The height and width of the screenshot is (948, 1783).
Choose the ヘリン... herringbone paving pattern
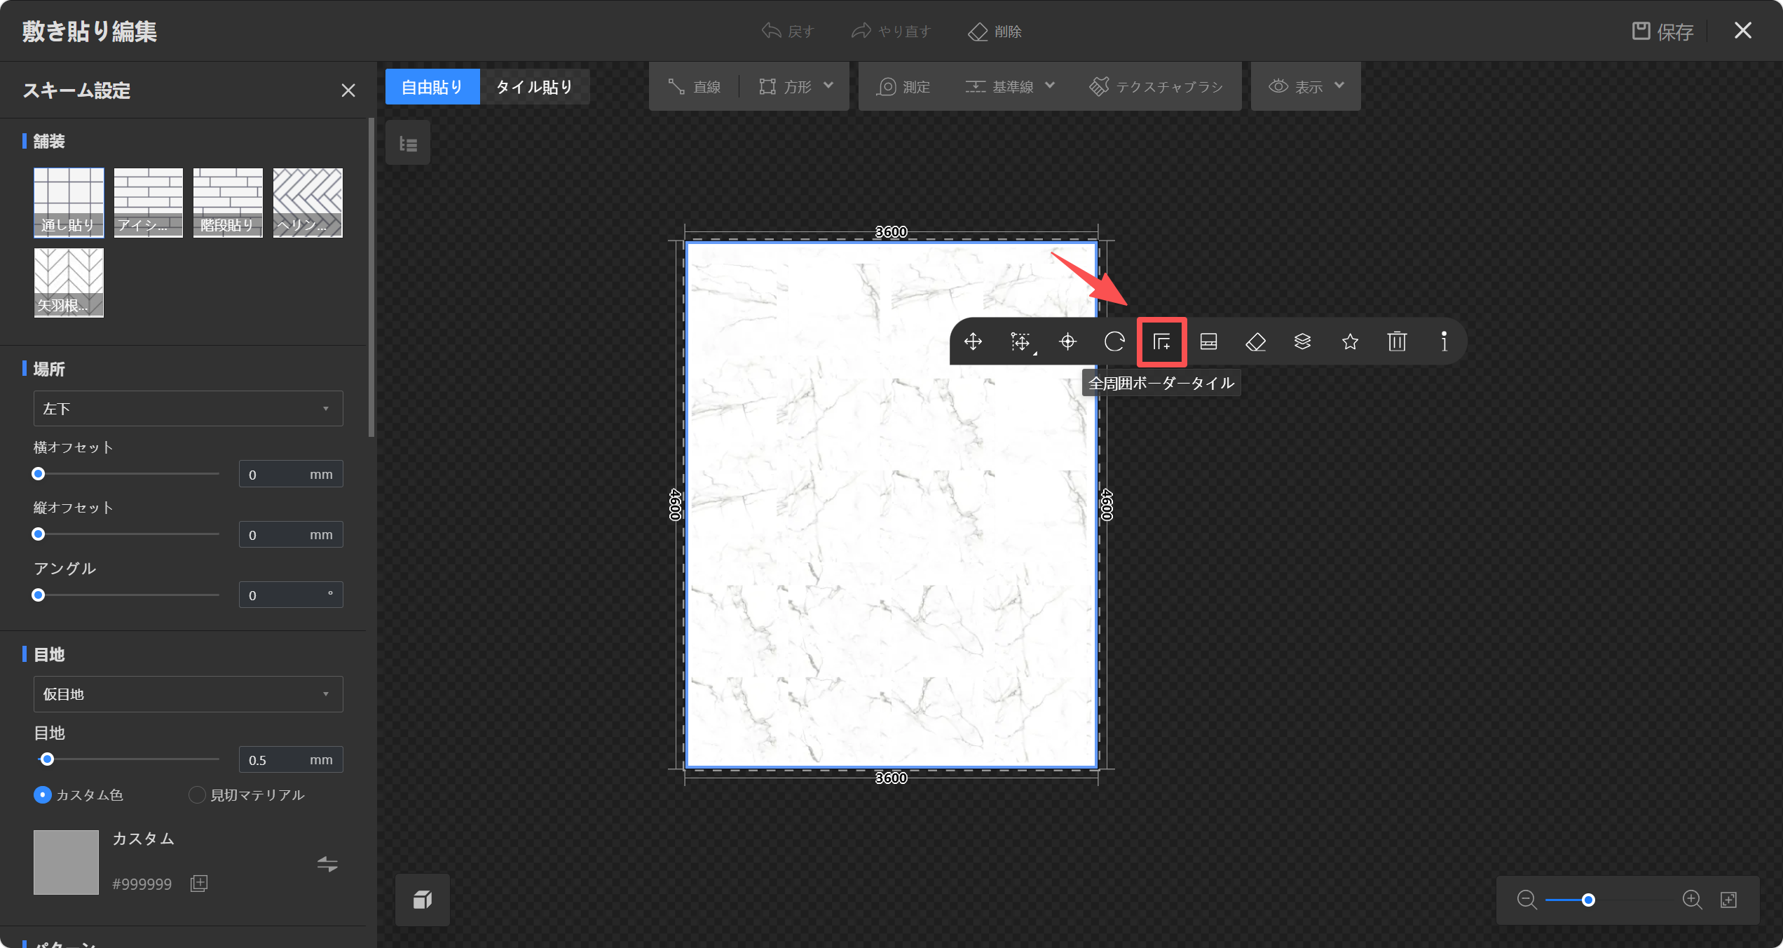(x=308, y=203)
